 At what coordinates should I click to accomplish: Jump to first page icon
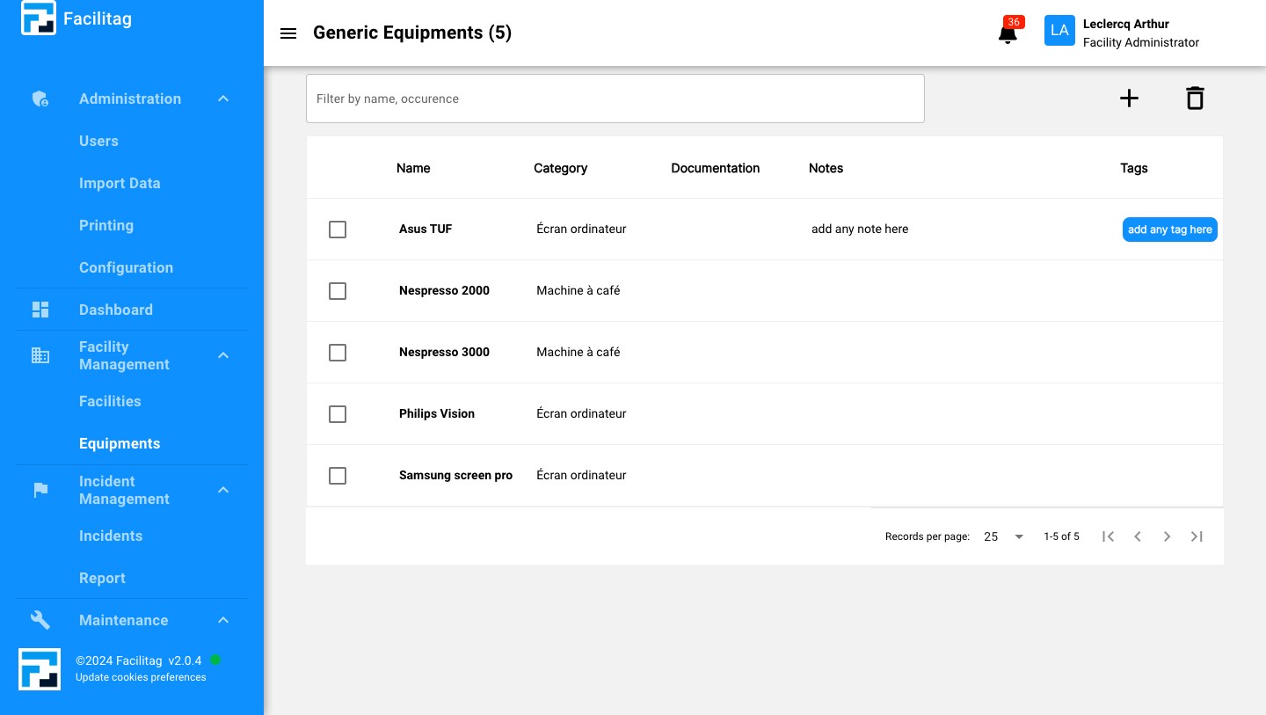[1108, 536]
